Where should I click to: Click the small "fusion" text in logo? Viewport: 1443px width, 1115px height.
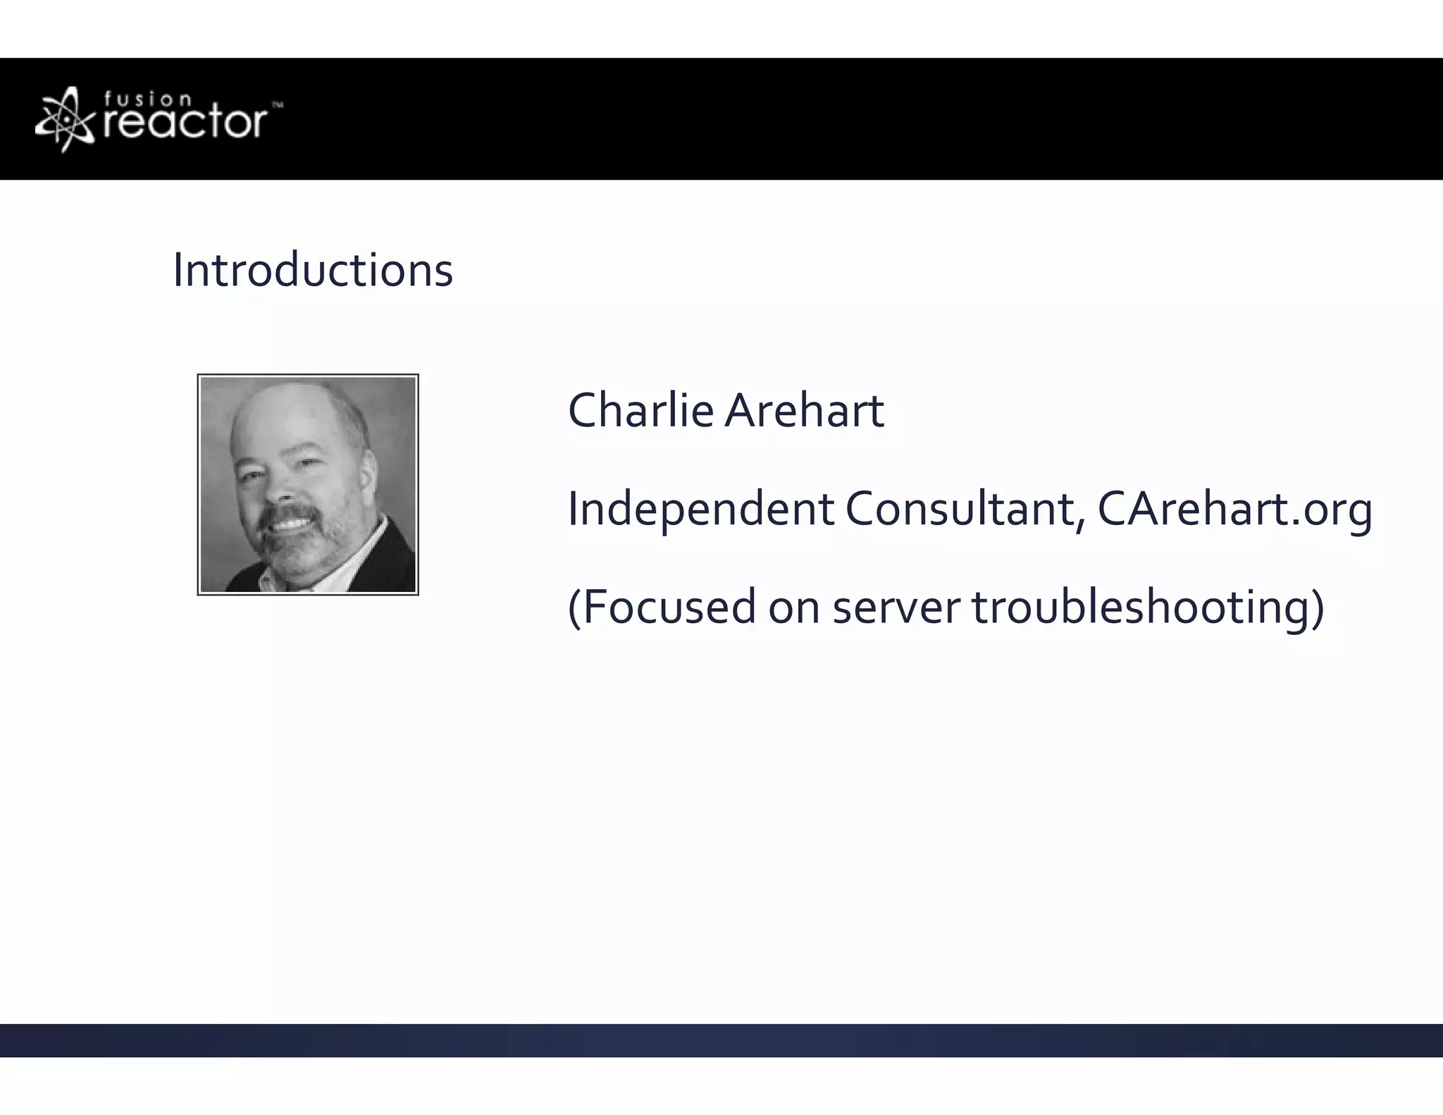148,99
